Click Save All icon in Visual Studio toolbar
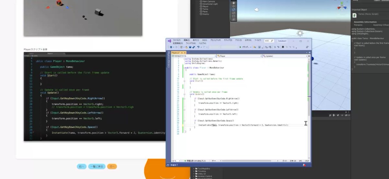Image resolution: width=389 pixels, height=179 pixels. tap(194, 47)
